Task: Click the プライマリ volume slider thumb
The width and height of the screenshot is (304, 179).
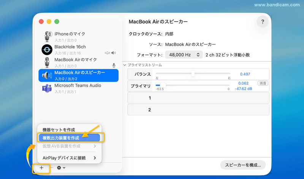Action: 163,85
